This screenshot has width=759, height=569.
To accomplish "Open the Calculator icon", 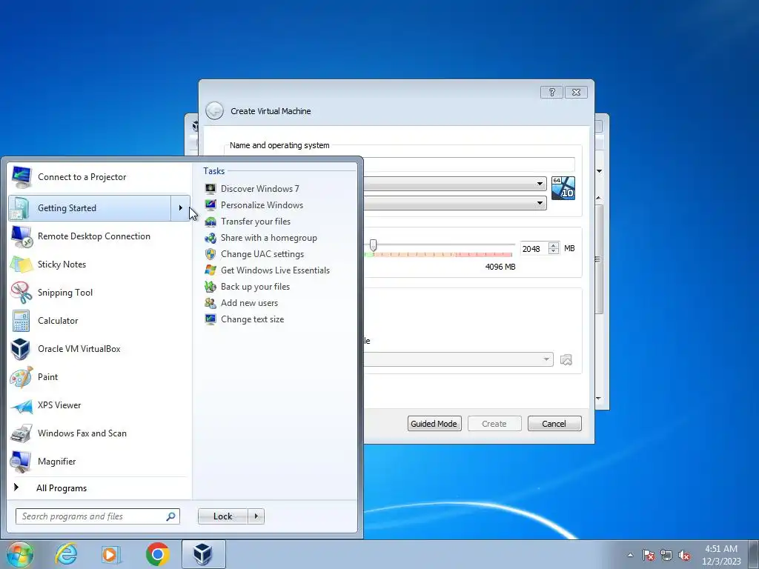I will pyautogui.click(x=21, y=320).
